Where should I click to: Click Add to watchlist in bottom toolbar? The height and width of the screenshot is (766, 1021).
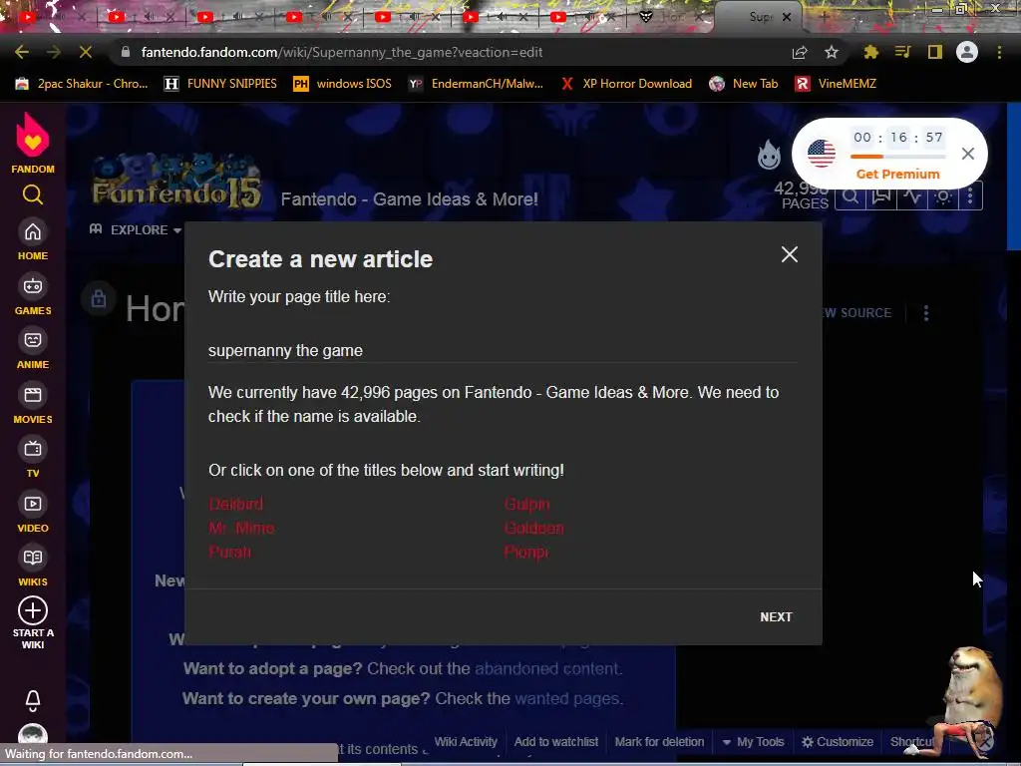point(556,741)
